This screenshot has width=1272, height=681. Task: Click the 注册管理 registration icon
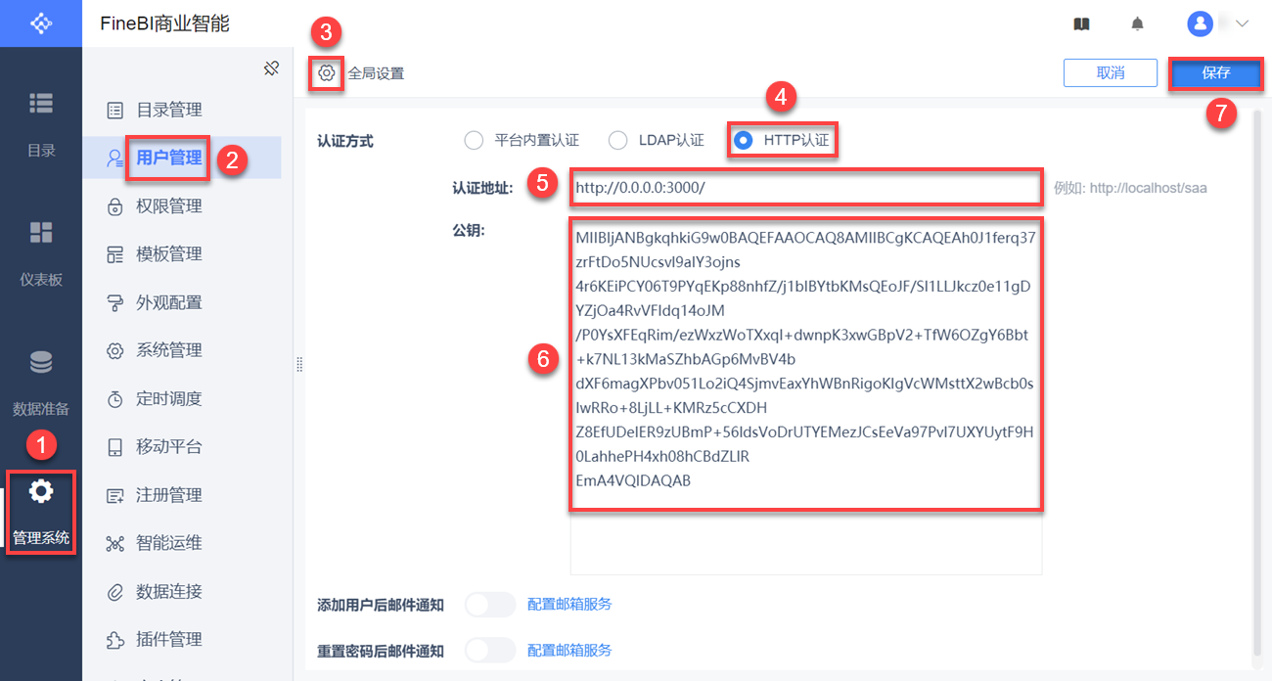pyautogui.click(x=115, y=495)
